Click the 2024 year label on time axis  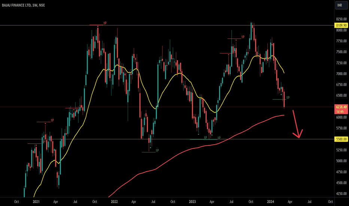click(270, 202)
